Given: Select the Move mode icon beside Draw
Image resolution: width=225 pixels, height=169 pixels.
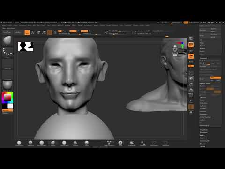Looking at the screenshot, I should pos(33,32).
